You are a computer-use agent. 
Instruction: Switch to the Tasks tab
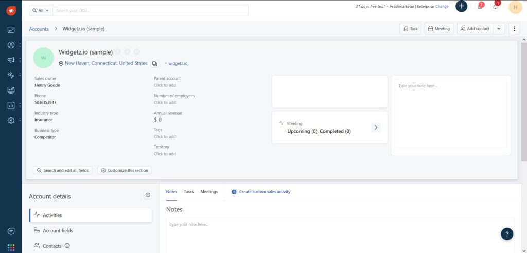(188, 192)
